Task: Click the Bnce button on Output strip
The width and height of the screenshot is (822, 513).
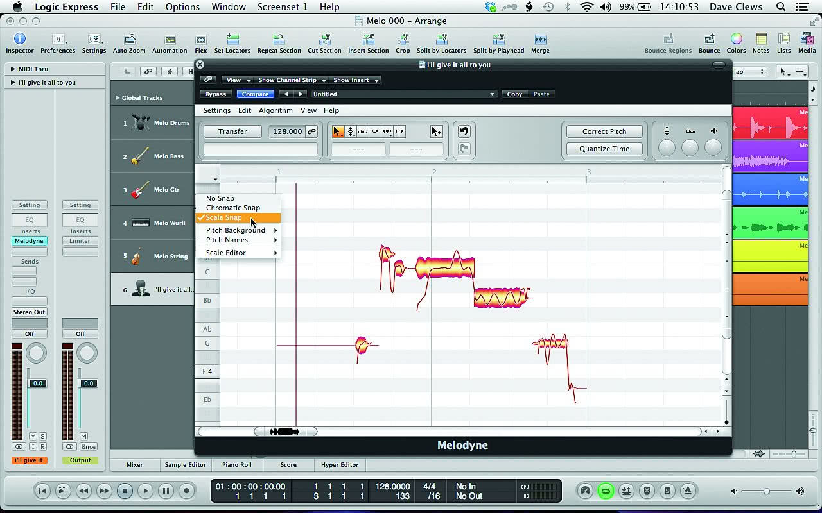Action: click(88, 446)
